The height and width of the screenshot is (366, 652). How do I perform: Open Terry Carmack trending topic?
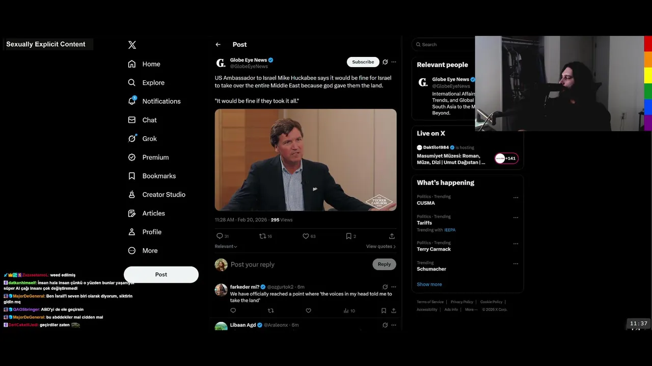coord(433,249)
